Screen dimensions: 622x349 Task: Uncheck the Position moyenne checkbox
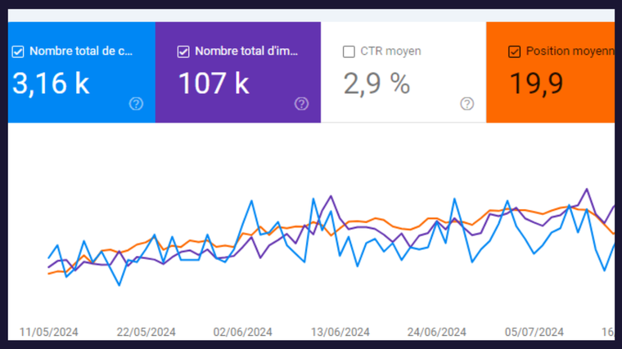point(514,51)
